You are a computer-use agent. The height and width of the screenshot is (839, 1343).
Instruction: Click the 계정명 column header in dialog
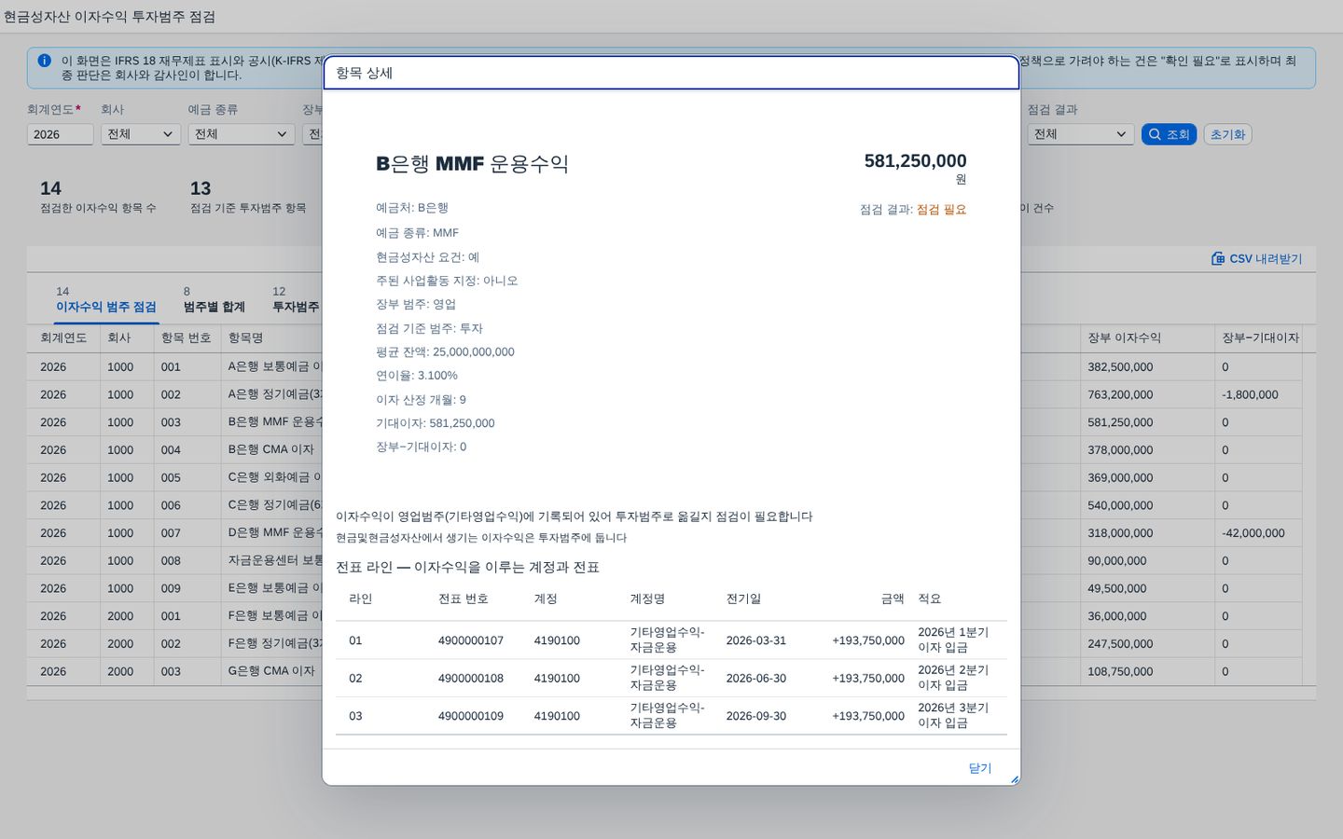[x=647, y=598]
